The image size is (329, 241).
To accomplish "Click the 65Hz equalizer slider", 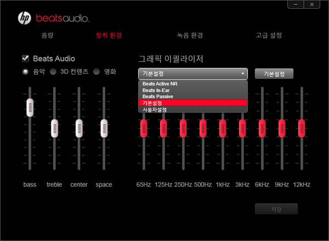I will (x=144, y=129).
